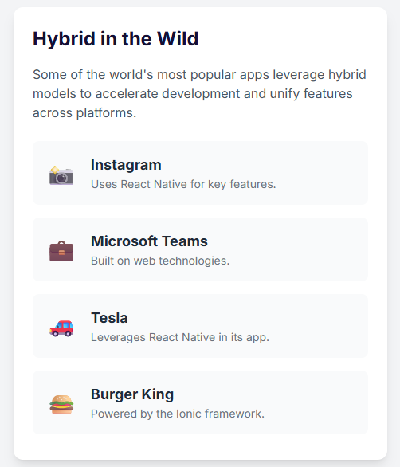Image resolution: width=400 pixels, height=467 pixels.
Task: Click the intro paragraph about popular apps
Action: coord(199,93)
